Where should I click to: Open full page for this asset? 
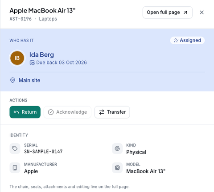pos(168,13)
